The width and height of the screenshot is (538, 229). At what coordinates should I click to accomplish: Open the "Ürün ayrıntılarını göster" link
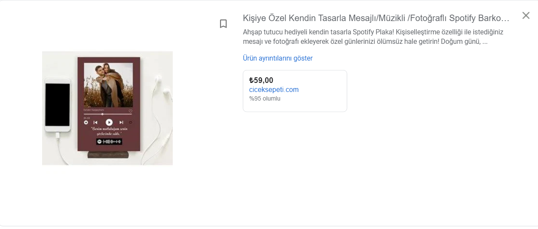tap(278, 58)
